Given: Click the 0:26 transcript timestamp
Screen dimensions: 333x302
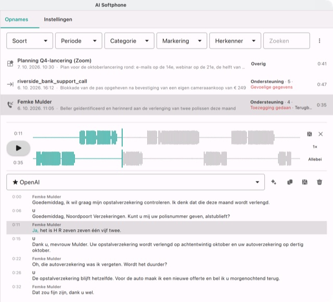Looking at the screenshot, I should [x=17, y=273].
